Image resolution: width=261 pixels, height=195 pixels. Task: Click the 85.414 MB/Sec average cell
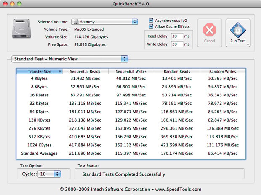point(223,153)
